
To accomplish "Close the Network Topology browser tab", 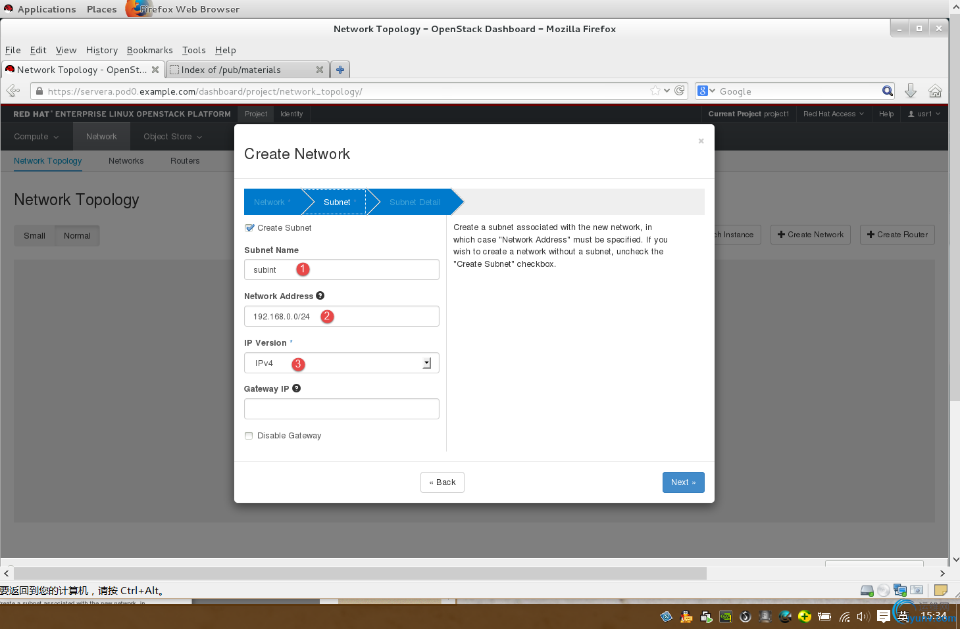I will [155, 70].
